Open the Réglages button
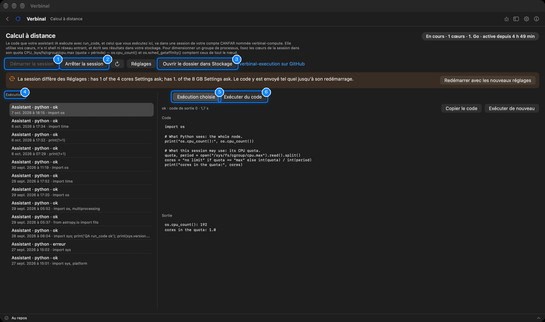545x322 pixels. pyautogui.click(x=141, y=64)
